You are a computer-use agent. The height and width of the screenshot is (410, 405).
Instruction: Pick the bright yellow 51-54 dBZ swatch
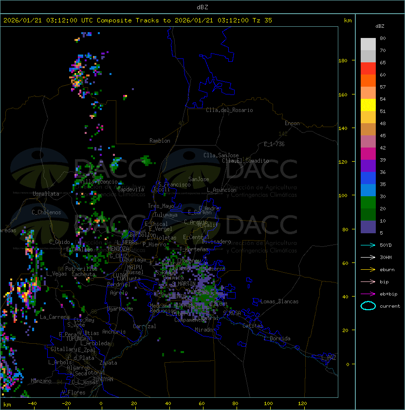point(368,105)
